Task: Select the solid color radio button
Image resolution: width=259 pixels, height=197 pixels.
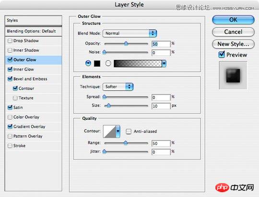Action: (88, 63)
